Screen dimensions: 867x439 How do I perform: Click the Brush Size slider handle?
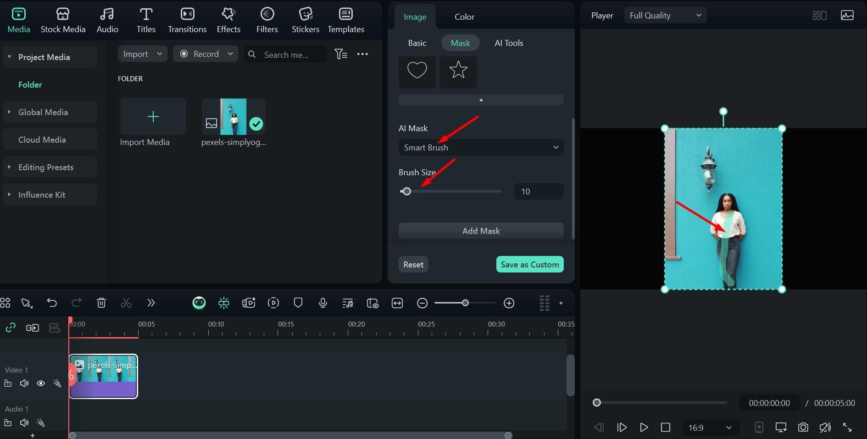pyautogui.click(x=406, y=191)
